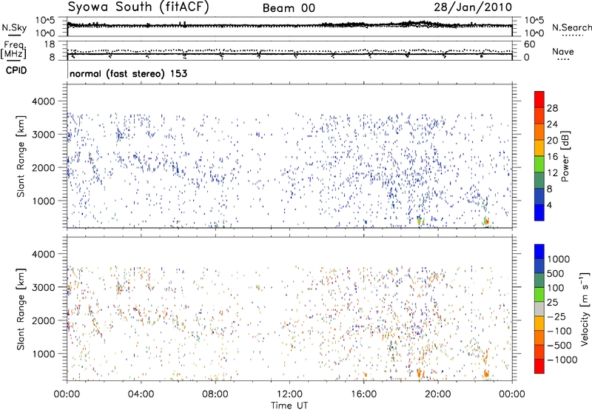This screenshot has width=592, height=410.
Task: Click the orange echo near 19:00 in velocity panel
Action: (420, 374)
